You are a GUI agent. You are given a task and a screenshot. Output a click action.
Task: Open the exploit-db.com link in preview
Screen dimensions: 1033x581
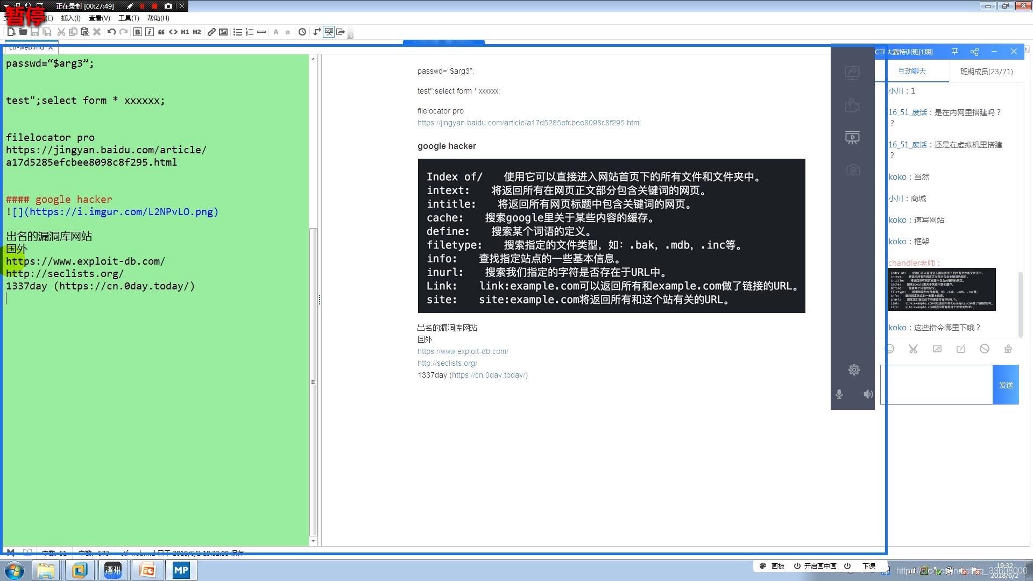click(463, 351)
